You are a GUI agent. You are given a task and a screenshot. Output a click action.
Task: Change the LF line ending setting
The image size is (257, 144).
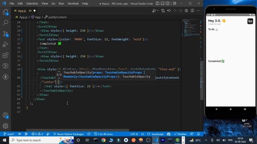pyautogui.click(x=143, y=134)
